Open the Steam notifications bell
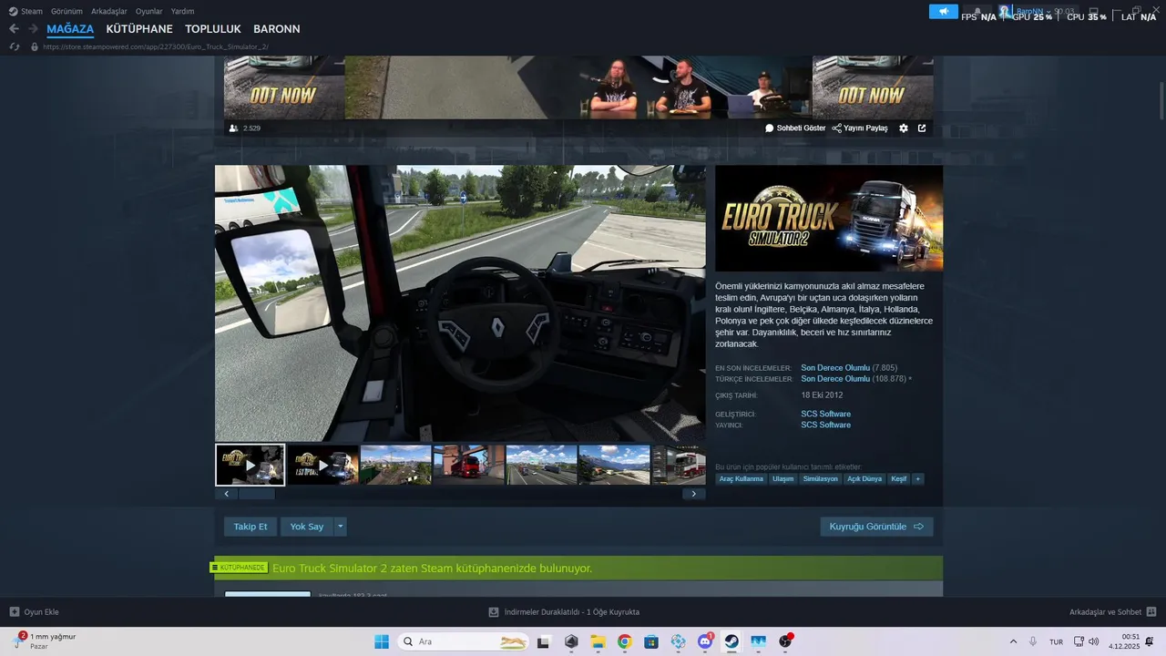1166x656 pixels. (x=977, y=11)
